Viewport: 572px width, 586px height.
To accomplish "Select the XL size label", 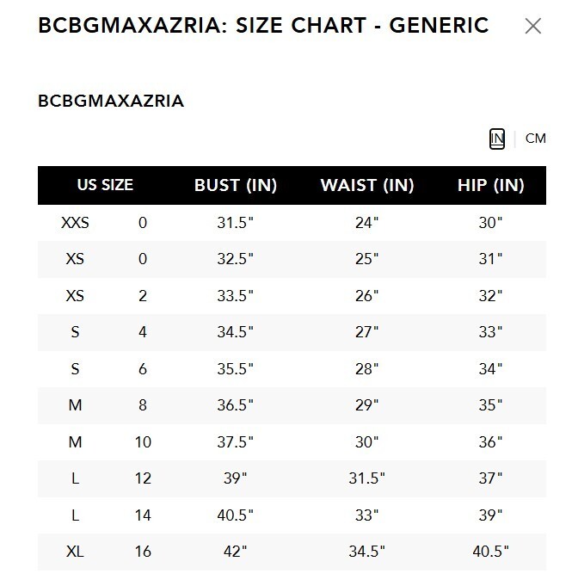I will click(x=75, y=552).
